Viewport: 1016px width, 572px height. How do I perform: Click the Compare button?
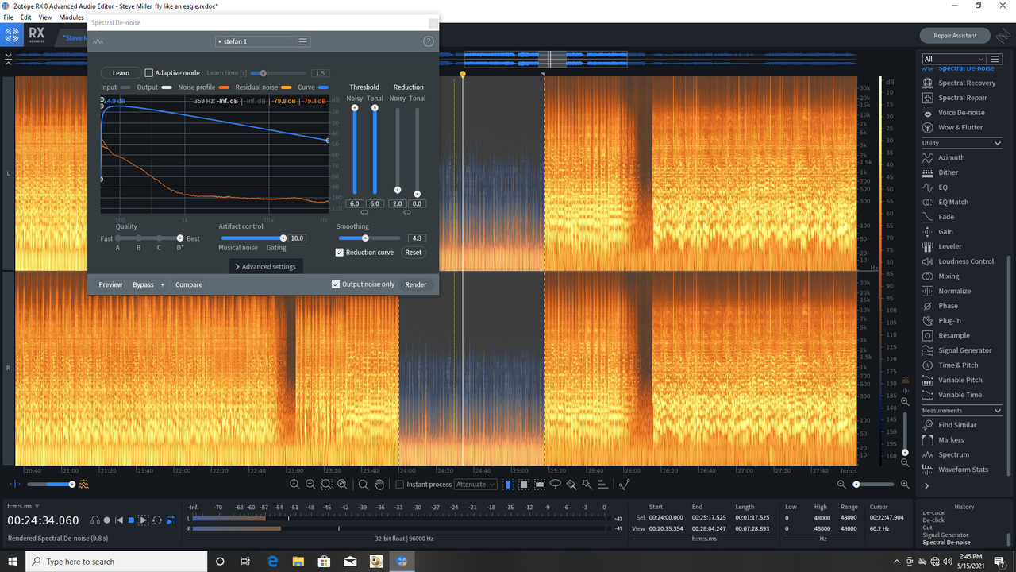click(x=189, y=284)
